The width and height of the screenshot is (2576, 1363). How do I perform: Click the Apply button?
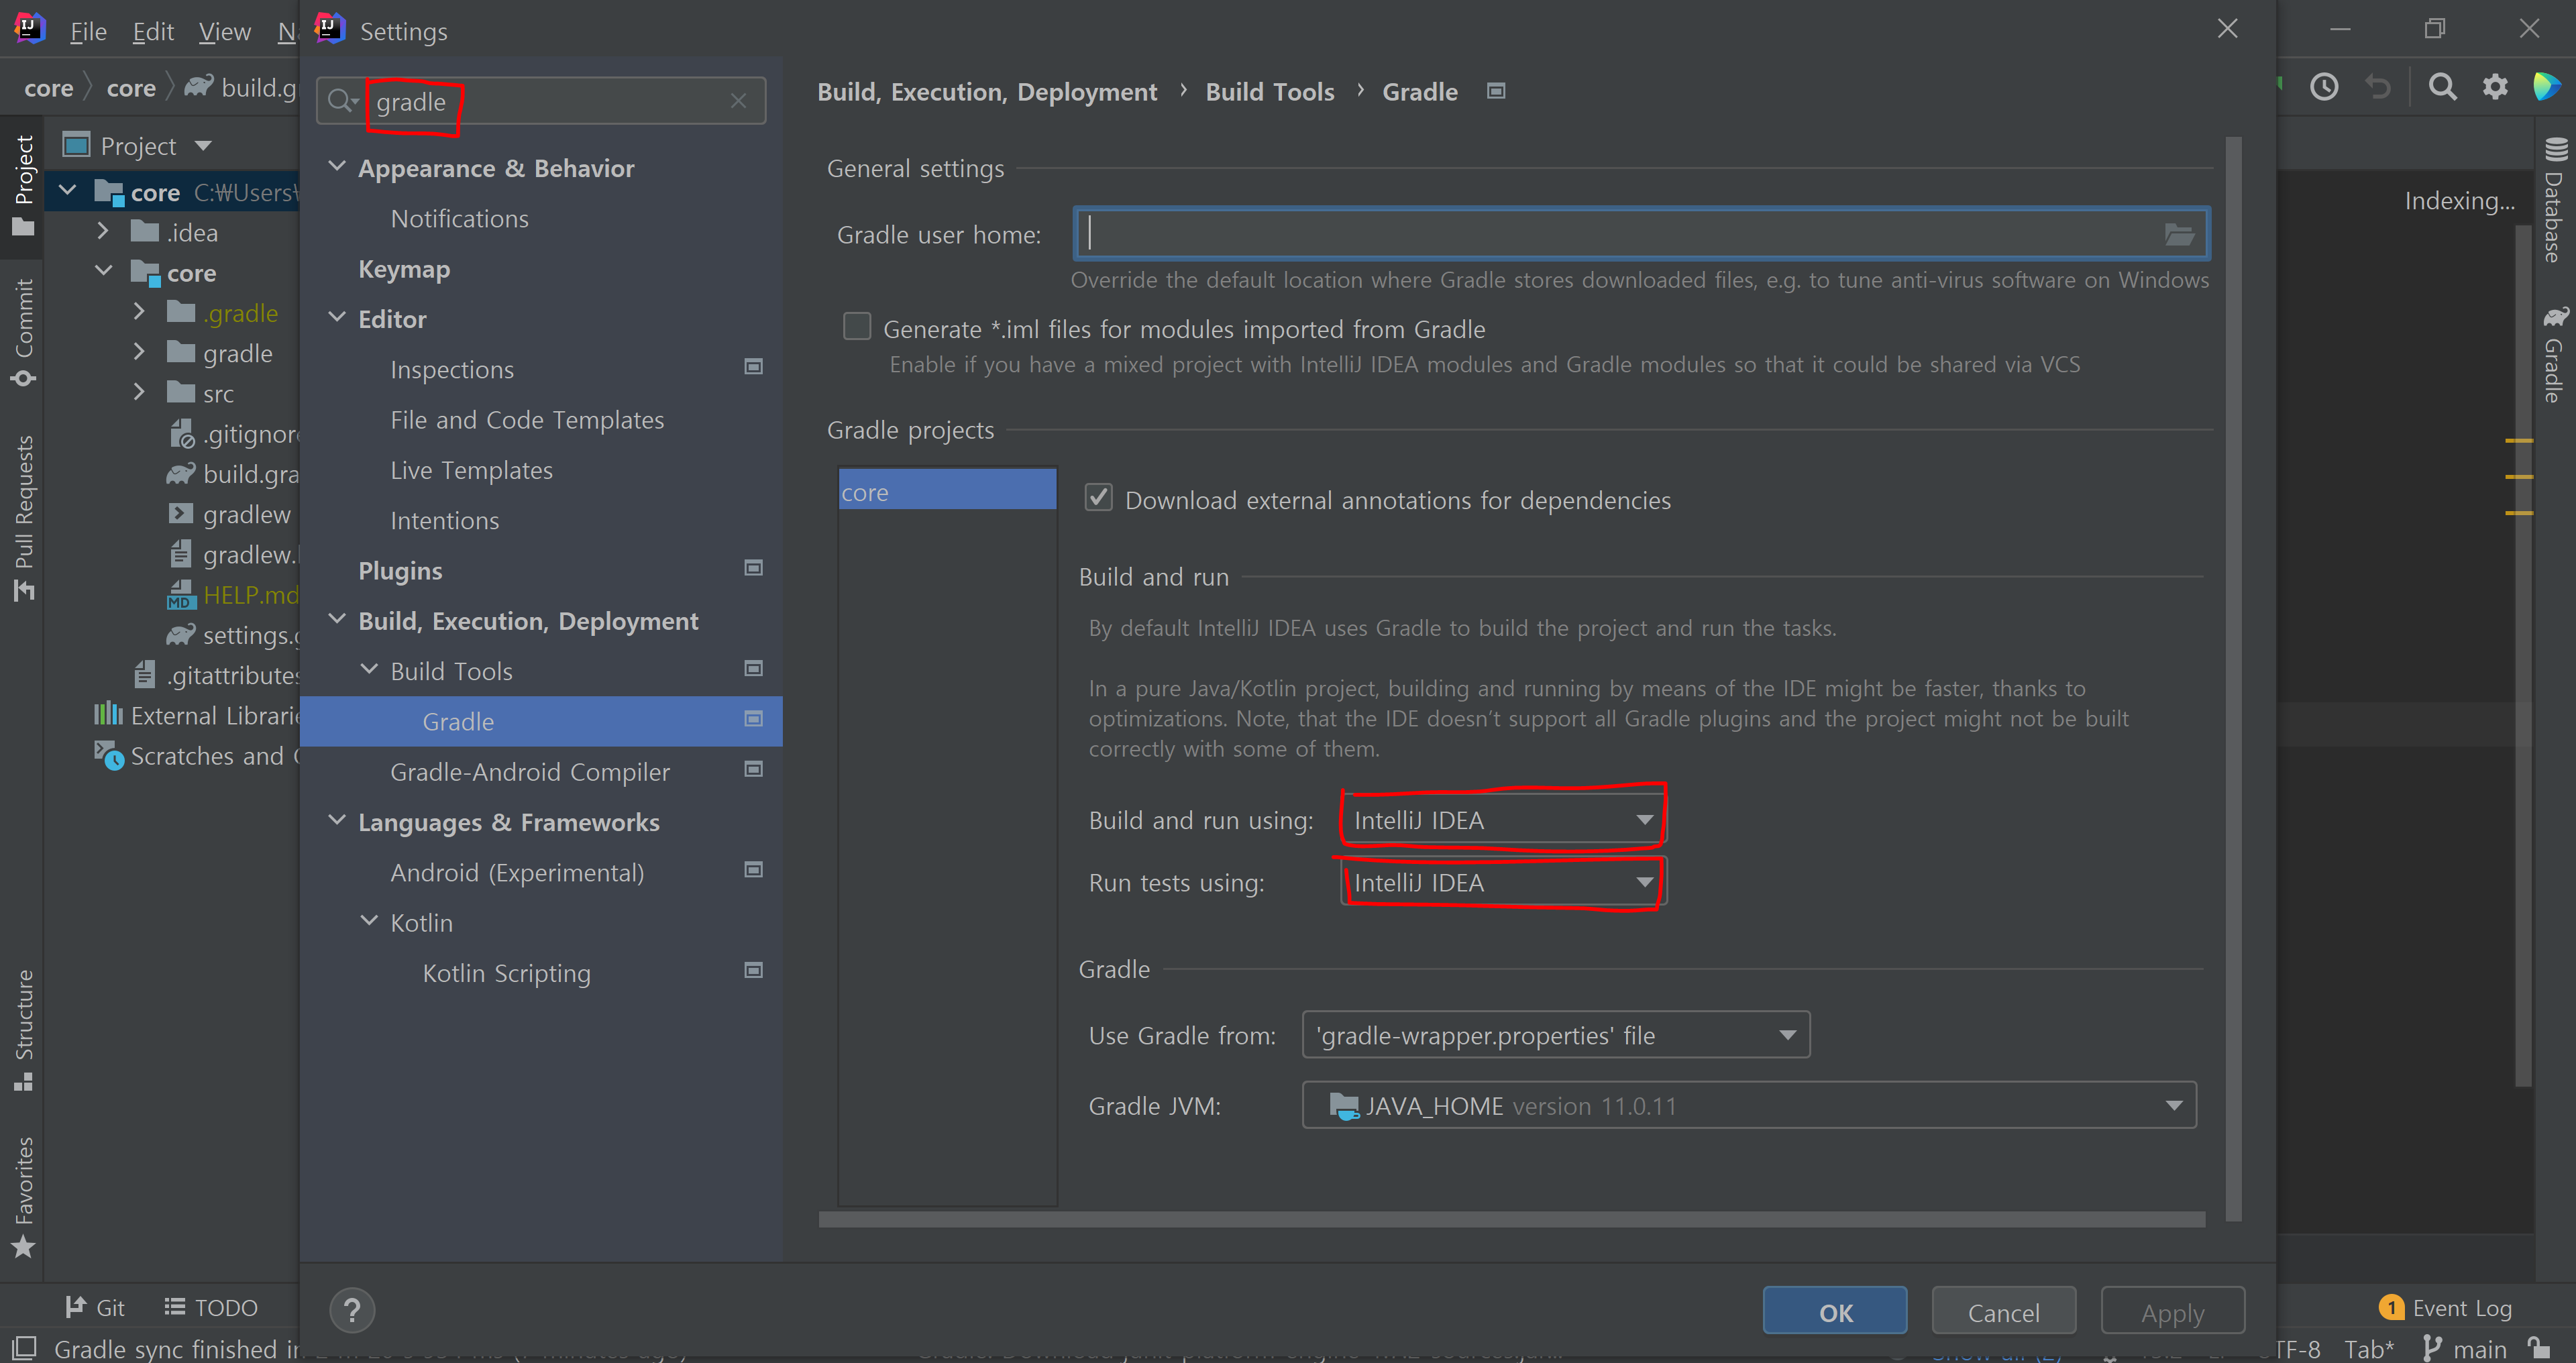(x=2172, y=1311)
